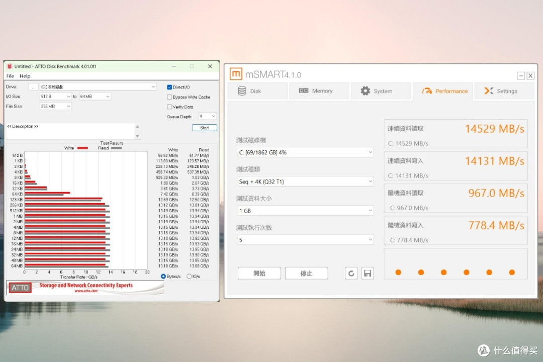543x362 pixels.
Task: Click the ATTO logo in the banner
Action: tap(20, 288)
